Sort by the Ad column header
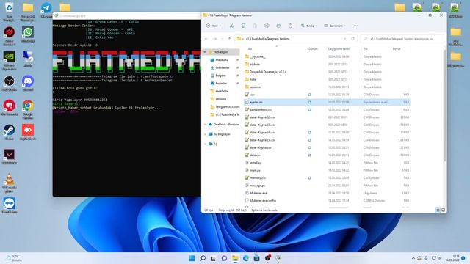Screen dimensions: 470x264 pyautogui.click(x=250, y=49)
